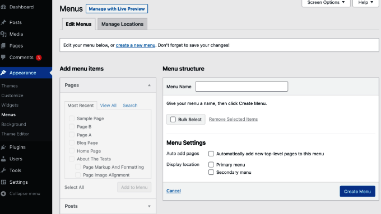Screen dimensions: 381x214
Task: Check the Home Page checkbox
Action: [72, 151]
